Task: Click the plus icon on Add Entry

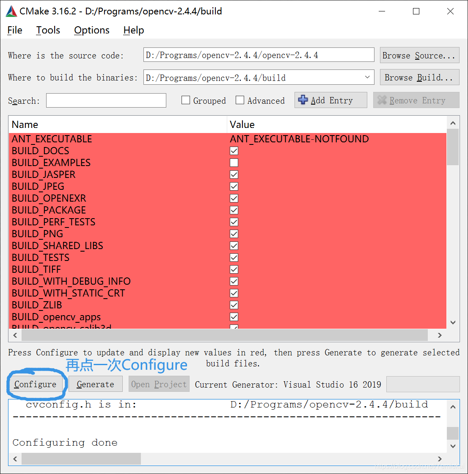Action: (x=303, y=100)
